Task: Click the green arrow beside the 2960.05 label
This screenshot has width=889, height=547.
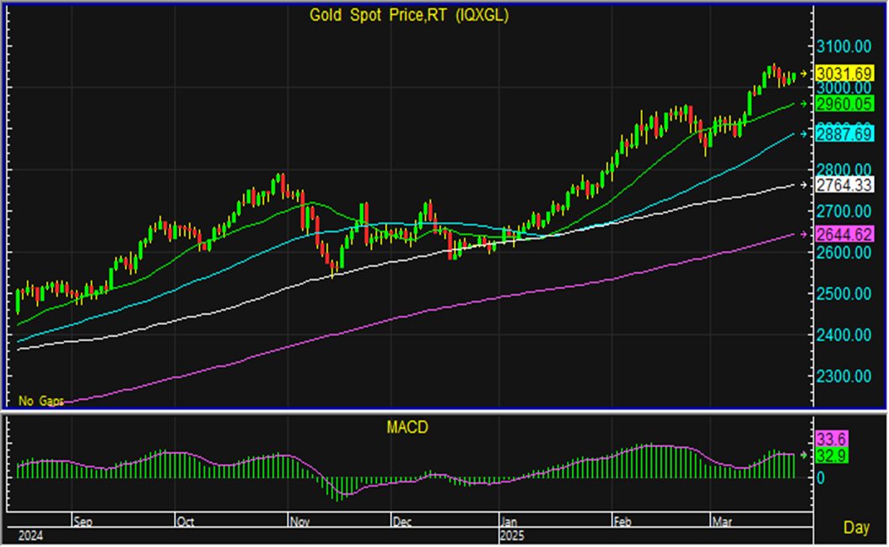Action: tap(802, 104)
